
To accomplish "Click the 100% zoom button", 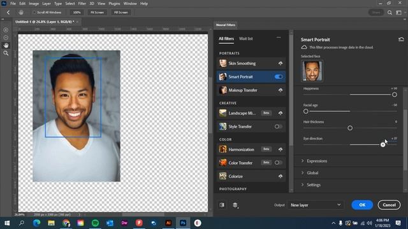I will [x=76, y=13].
